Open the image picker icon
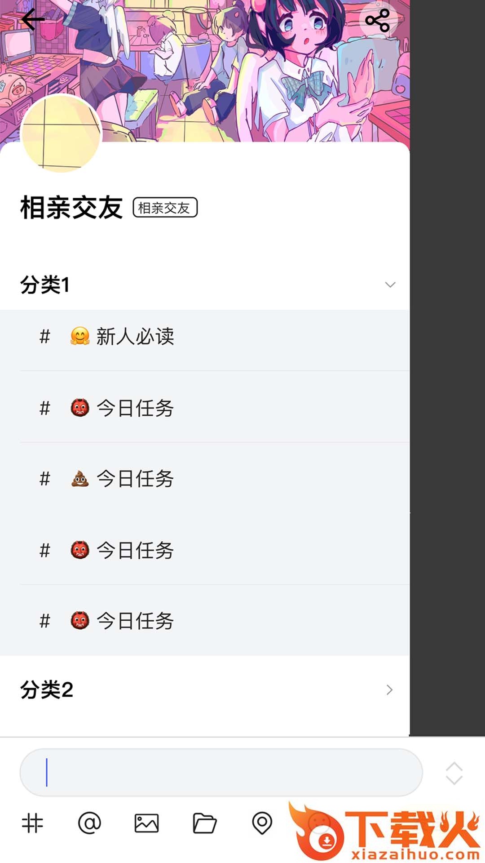 click(146, 823)
